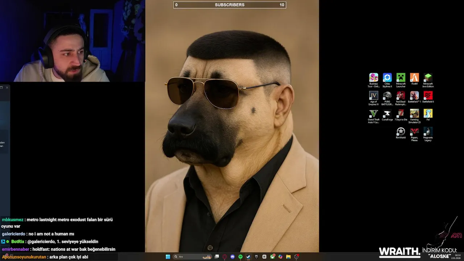Select PUBG BATTLEGROUNDS desktop icon

(x=387, y=98)
